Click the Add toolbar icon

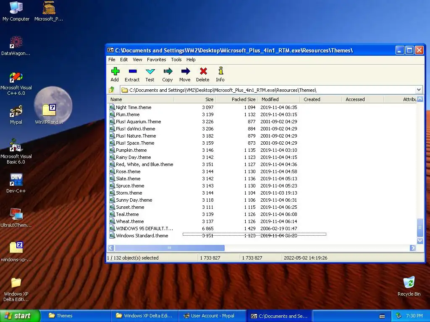(115, 71)
